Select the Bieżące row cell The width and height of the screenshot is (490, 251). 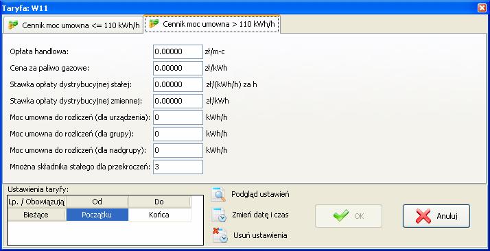pyautogui.click(x=36, y=215)
